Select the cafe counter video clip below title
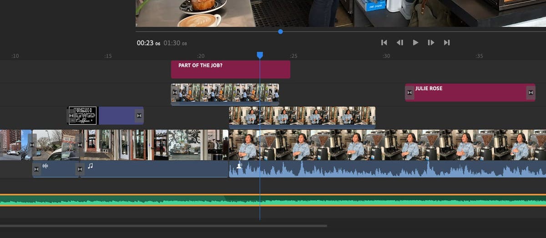 (x=225, y=93)
